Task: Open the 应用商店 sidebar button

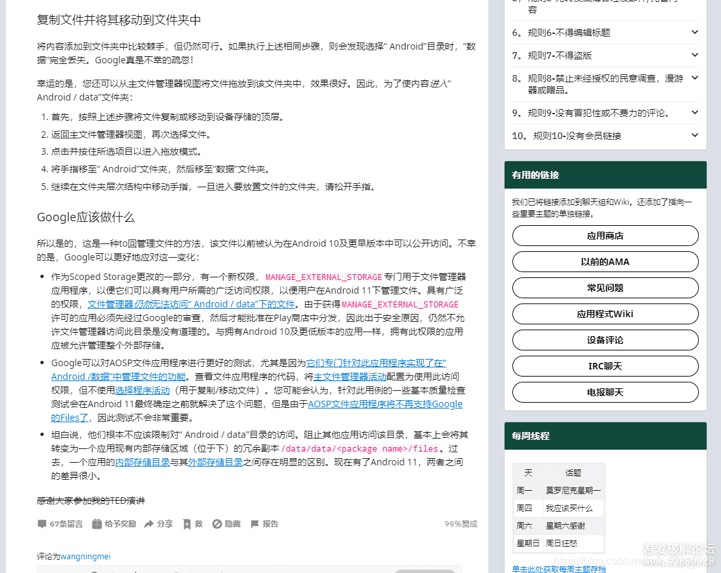Action: (605, 236)
